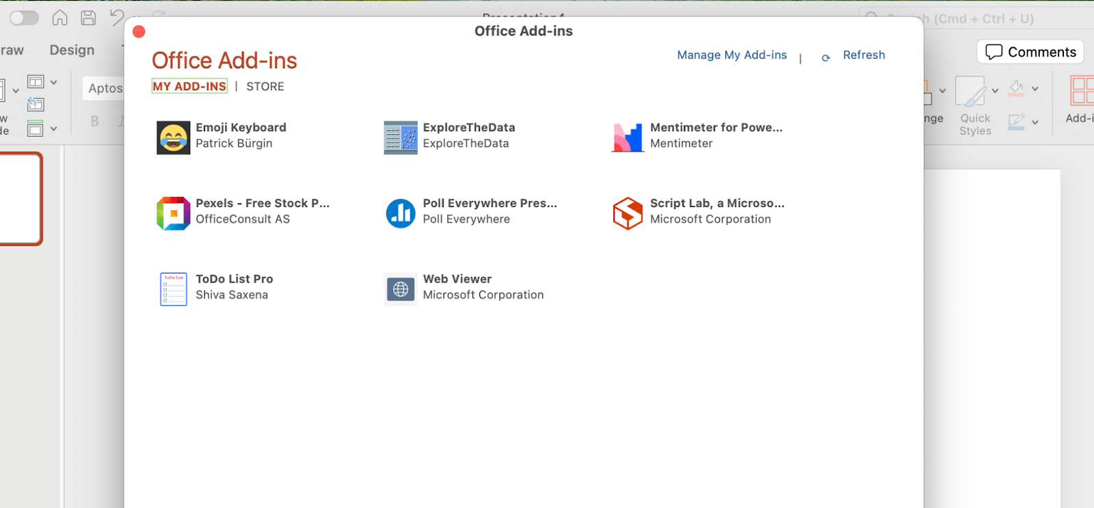1094x508 pixels.
Task: Select the slide 1 thumbnail
Action: [x=21, y=198]
